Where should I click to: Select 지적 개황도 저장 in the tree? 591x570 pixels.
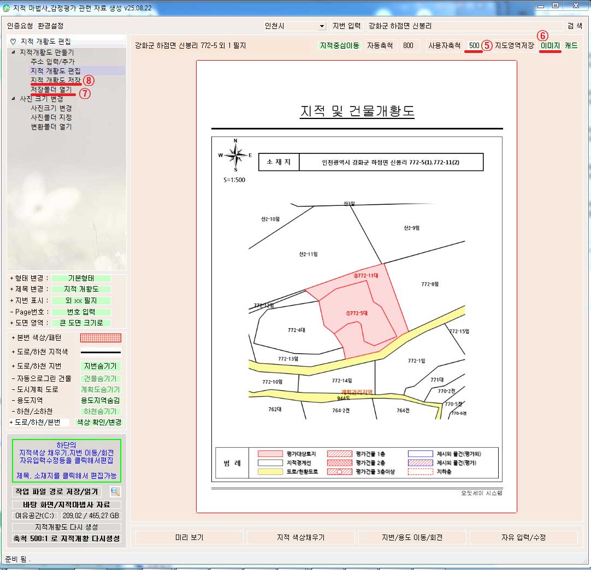pos(56,80)
